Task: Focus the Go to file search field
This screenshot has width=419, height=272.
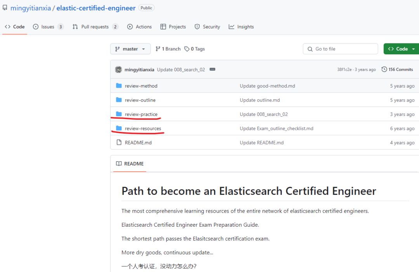Action: point(341,49)
